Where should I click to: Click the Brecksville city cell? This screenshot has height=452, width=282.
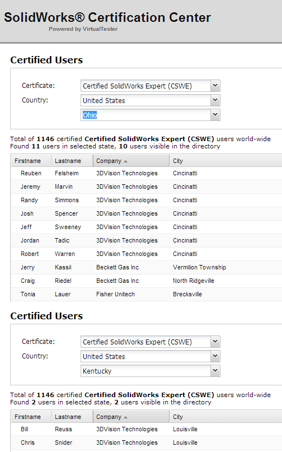click(187, 294)
